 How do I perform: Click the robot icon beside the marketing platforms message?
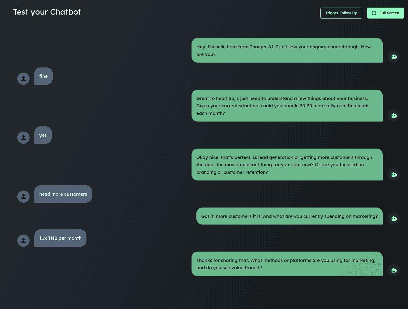[x=394, y=270]
